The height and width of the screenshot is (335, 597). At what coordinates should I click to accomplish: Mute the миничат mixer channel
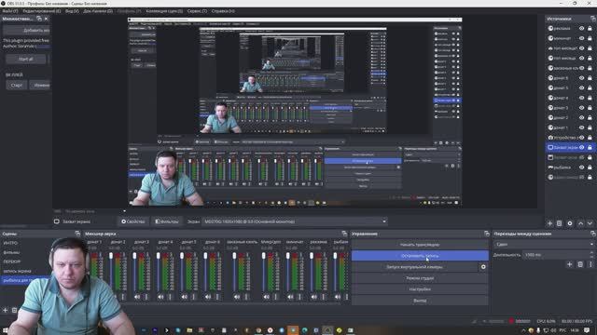click(290, 297)
